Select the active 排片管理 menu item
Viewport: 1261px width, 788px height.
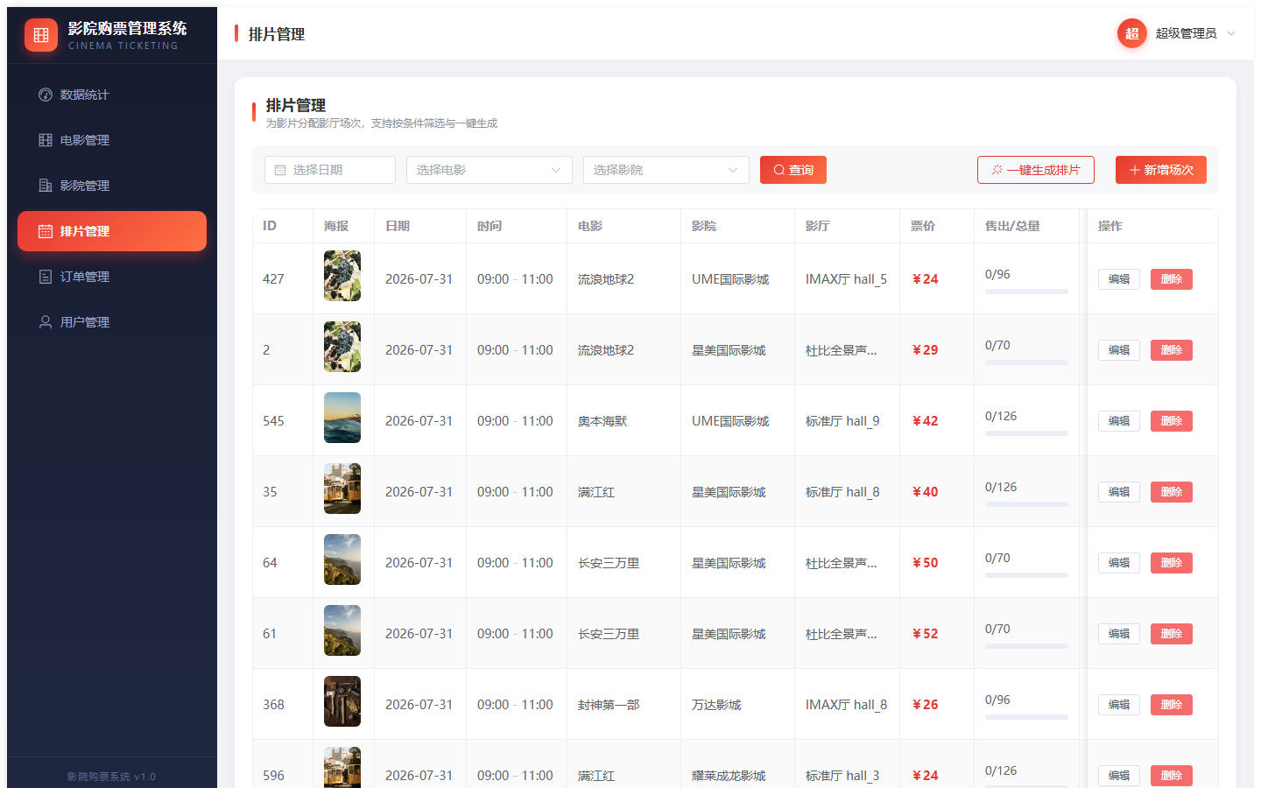112,231
